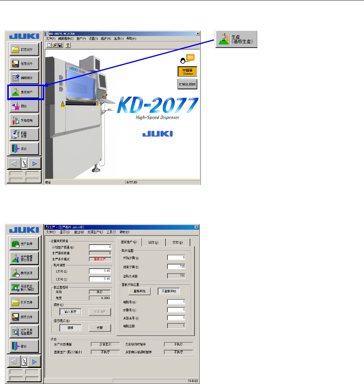Open 文件(F) menu in KD-2077 window
Image resolution: width=364 pixels, height=384 pixels.
[x=51, y=38]
